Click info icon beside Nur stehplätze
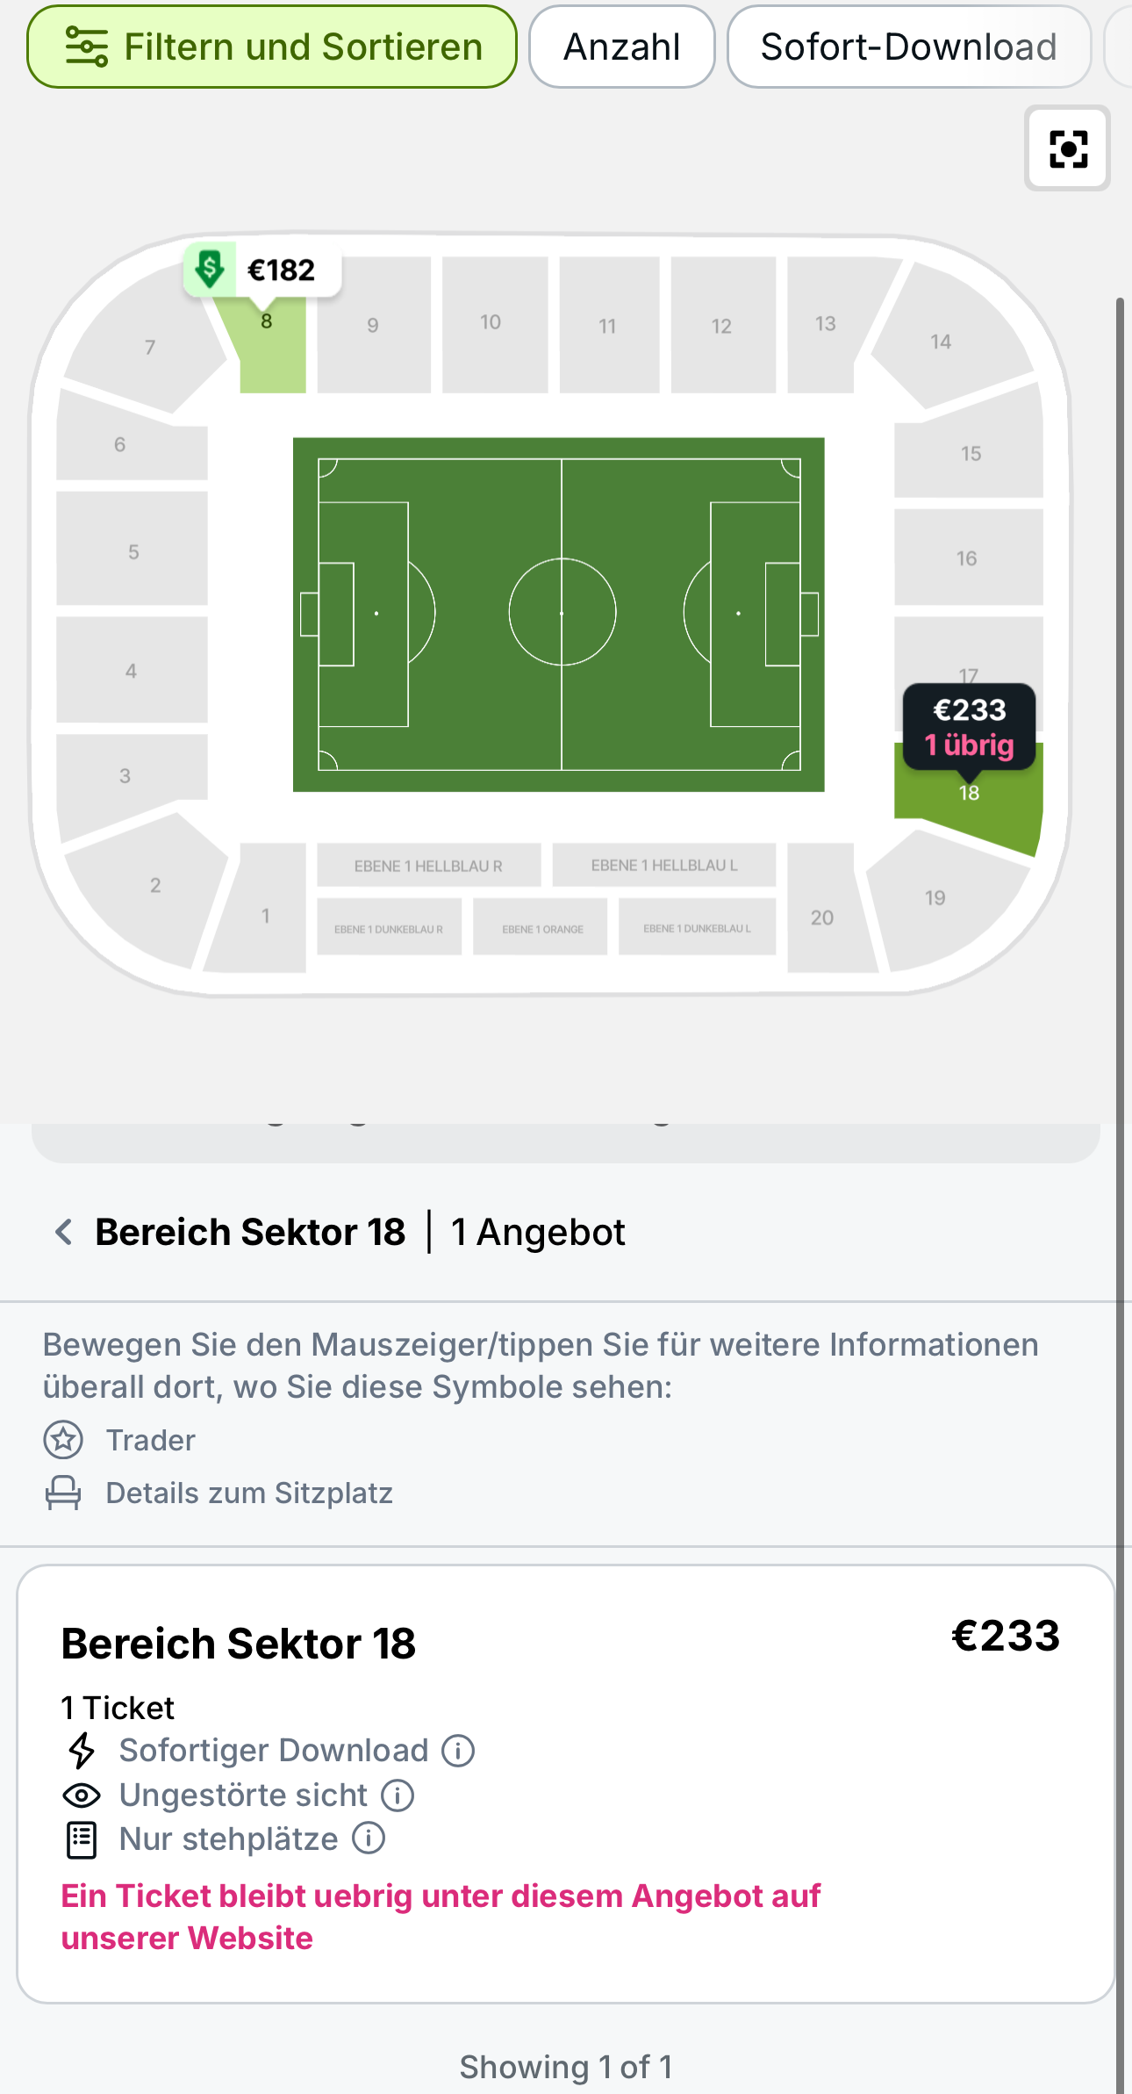 (369, 1838)
